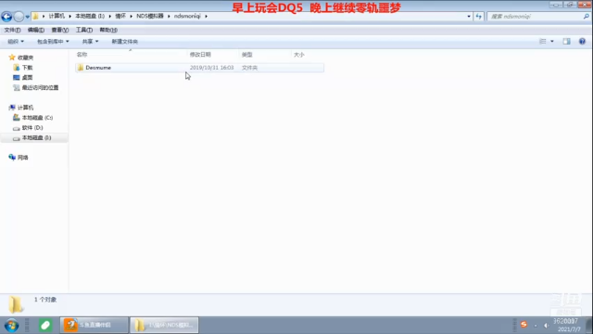This screenshot has height=334, width=593.
Task: Select the Desmume folder row
Action: click(x=199, y=68)
